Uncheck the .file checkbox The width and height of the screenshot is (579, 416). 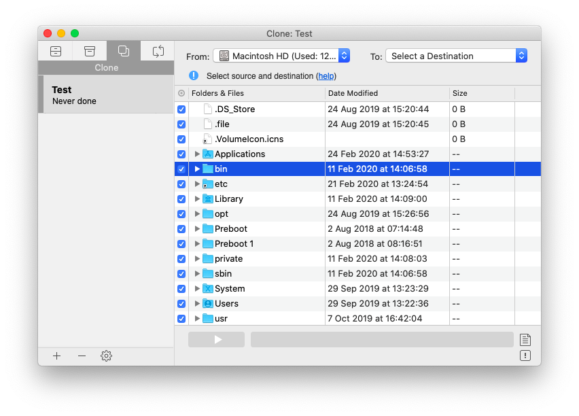tap(181, 124)
